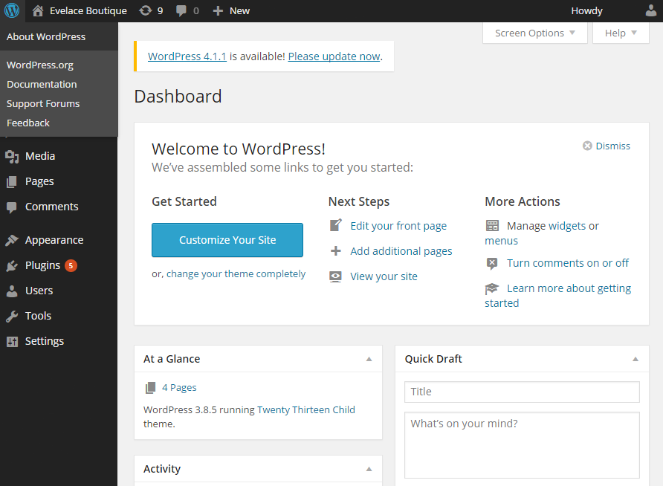Click the WordPress 4.1.1 link
Image resolution: width=663 pixels, height=486 pixels.
tap(187, 56)
